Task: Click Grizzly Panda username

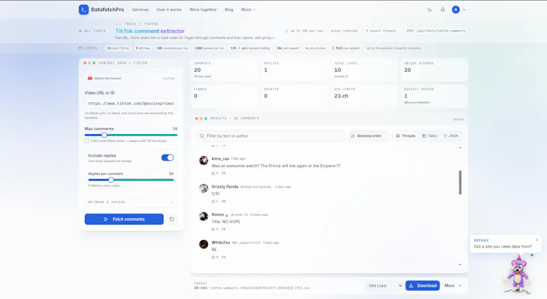Action: point(225,187)
